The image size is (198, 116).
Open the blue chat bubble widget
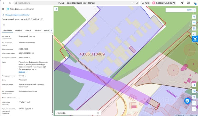coord(187,101)
